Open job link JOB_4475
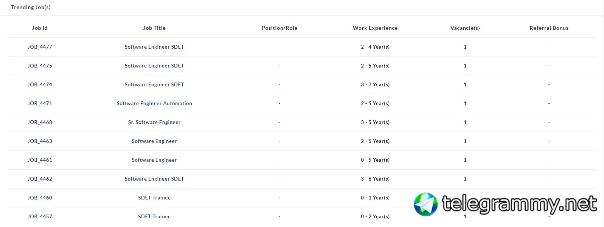The width and height of the screenshot is (604, 227). coord(40,66)
